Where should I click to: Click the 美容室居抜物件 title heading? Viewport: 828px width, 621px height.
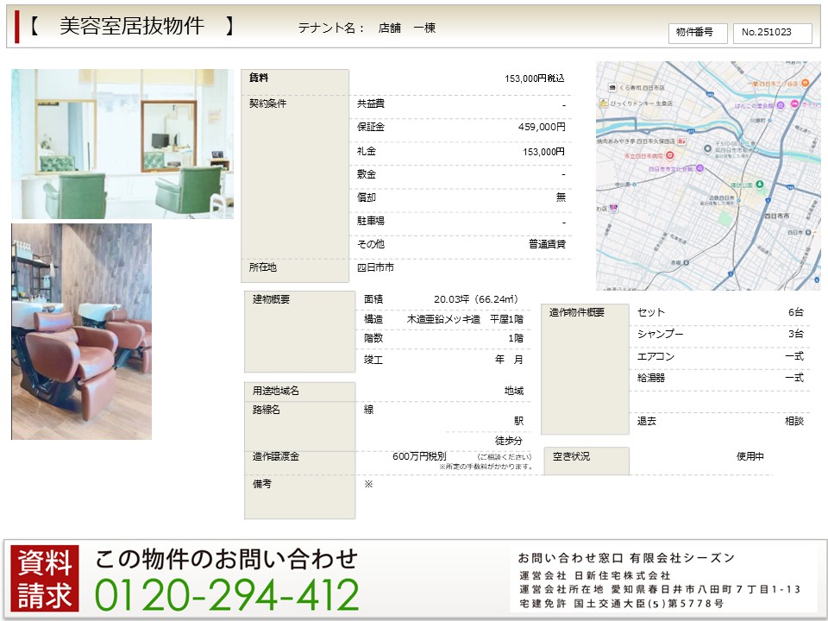click(x=131, y=27)
